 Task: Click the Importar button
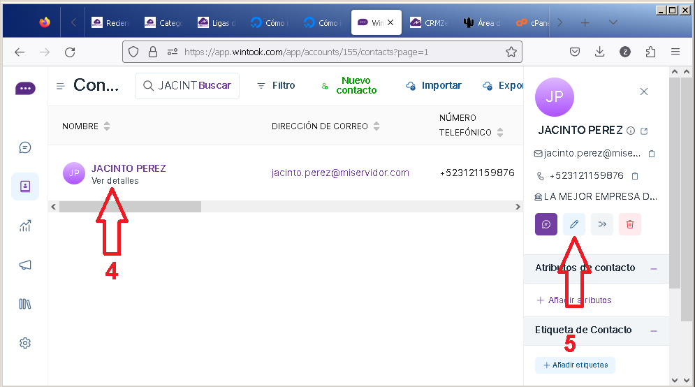tap(434, 85)
